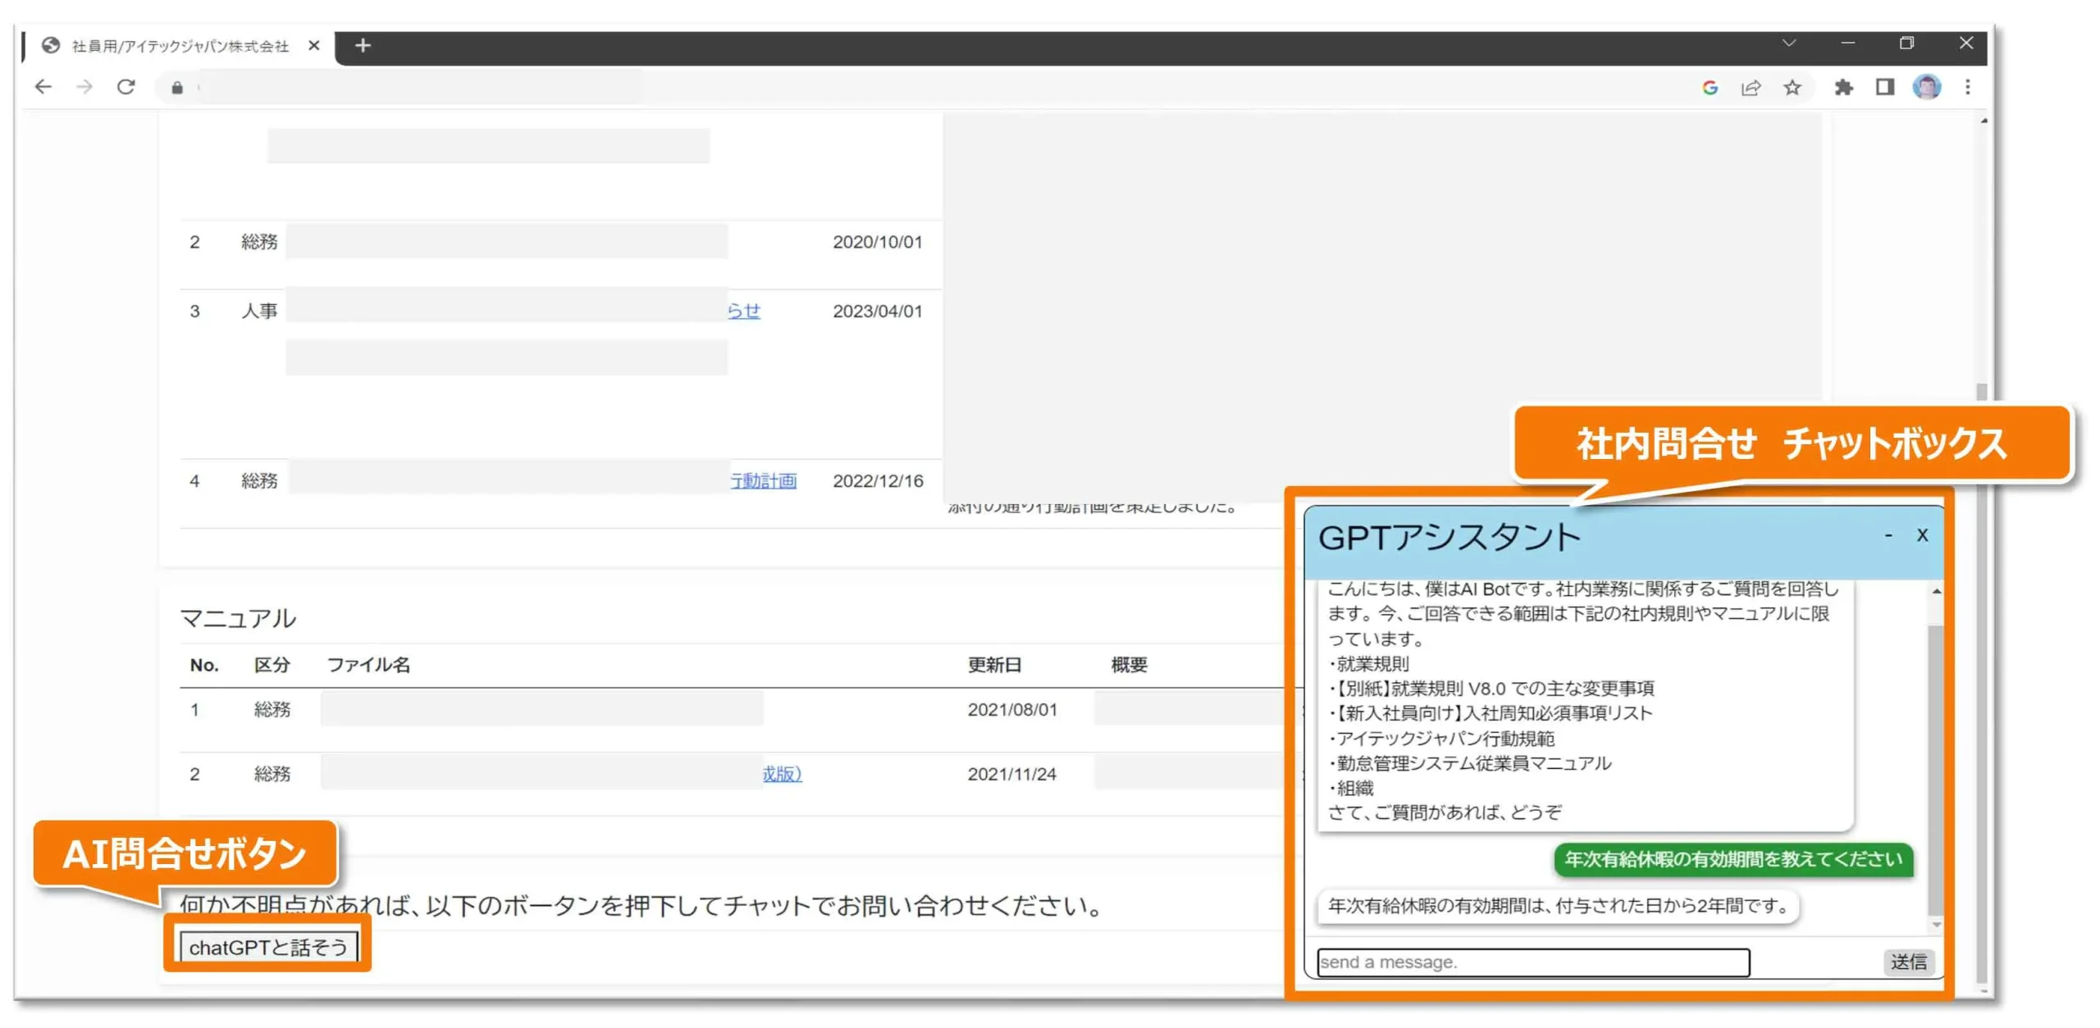Open the extensions puzzle icon
This screenshot has height=1028, width=2100.
tap(1843, 88)
